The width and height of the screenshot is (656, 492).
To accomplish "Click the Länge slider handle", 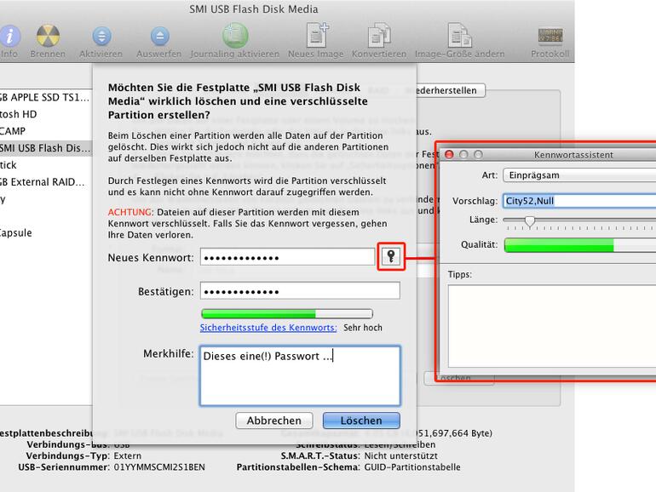I will click(530, 221).
